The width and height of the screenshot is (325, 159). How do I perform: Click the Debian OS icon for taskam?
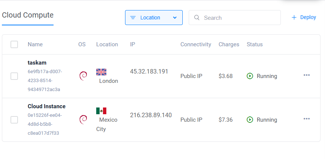[83, 76]
